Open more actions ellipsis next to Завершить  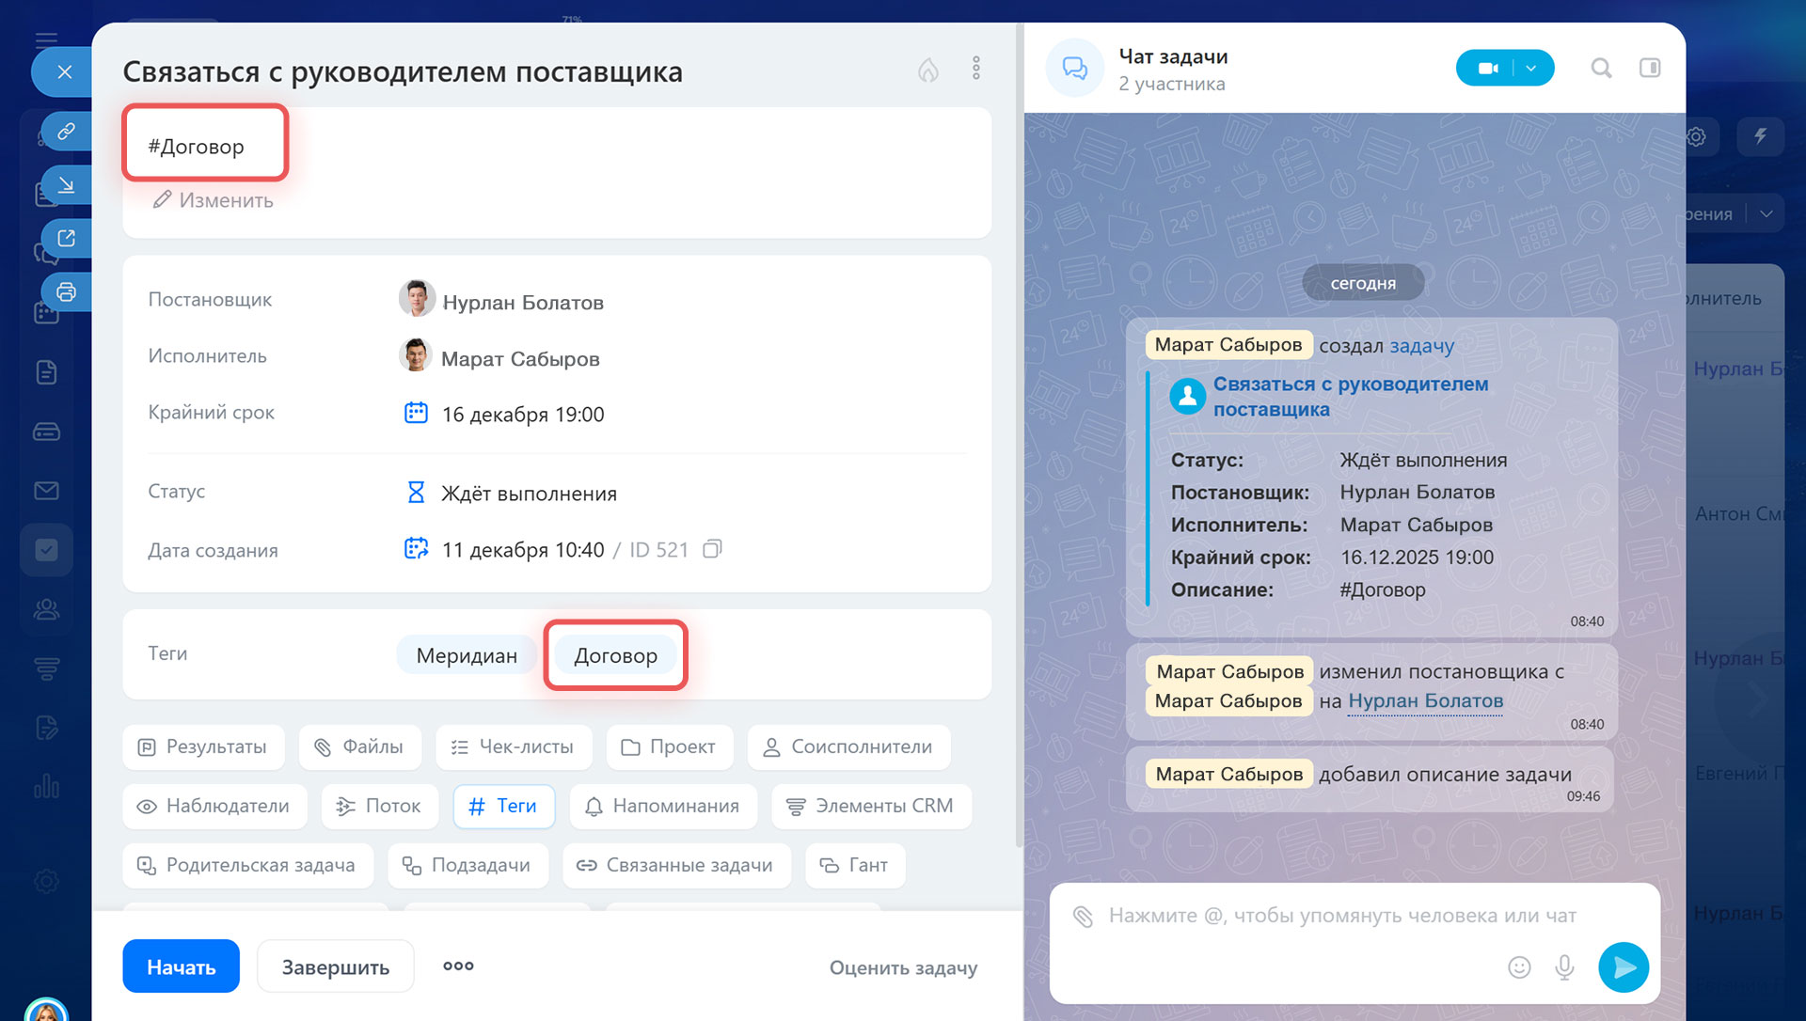tap(458, 966)
